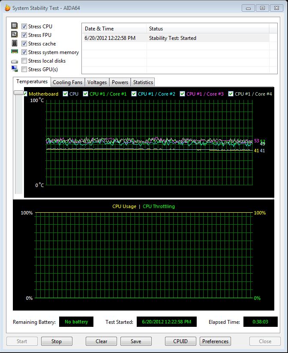The height and width of the screenshot is (353, 288).
Task: Open Preferences dialog
Action: (x=215, y=341)
